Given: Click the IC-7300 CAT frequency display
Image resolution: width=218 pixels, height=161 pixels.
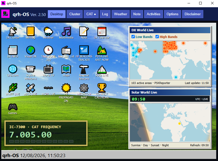Looking at the screenshot, I should [x=46, y=133].
